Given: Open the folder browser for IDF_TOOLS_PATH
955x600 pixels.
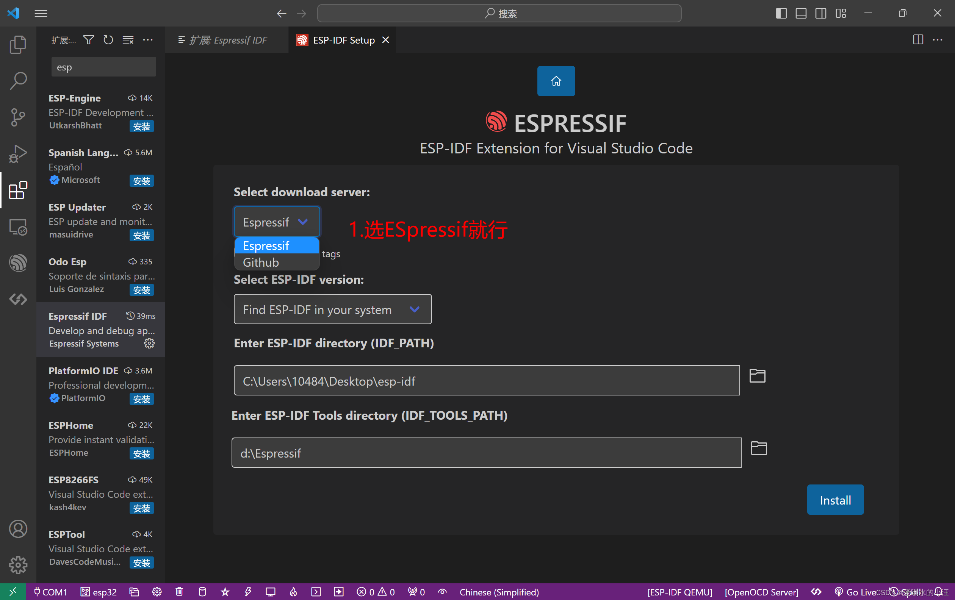Looking at the screenshot, I should point(758,448).
